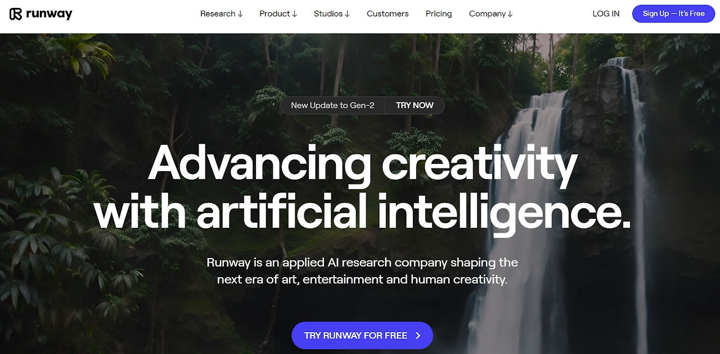The image size is (720, 354).
Task: Open the Pricing page
Action: [439, 13]
